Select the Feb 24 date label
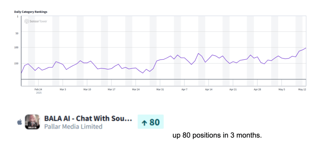 pyautogui.click(x=38, y=90)
